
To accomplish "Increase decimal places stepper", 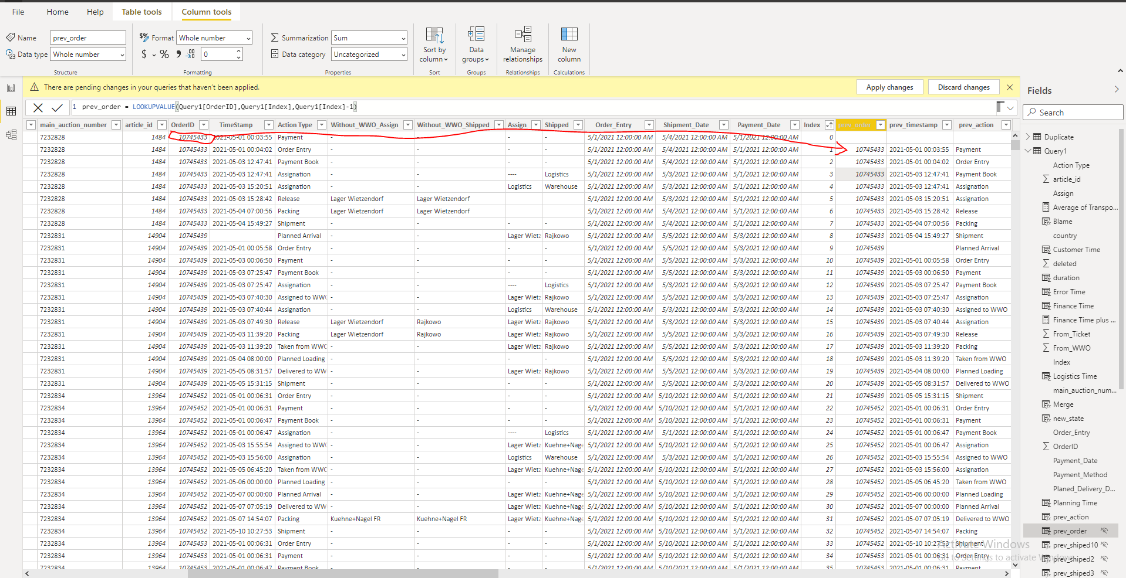I will tap(238, 51).
